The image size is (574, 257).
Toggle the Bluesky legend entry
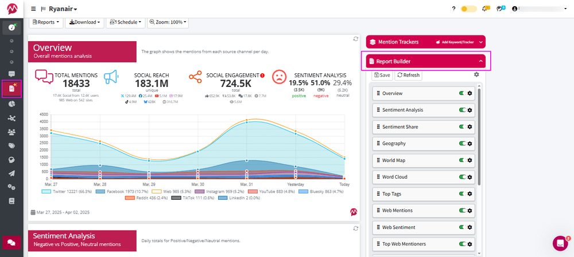pyautogui.click(x=321, y=191)
